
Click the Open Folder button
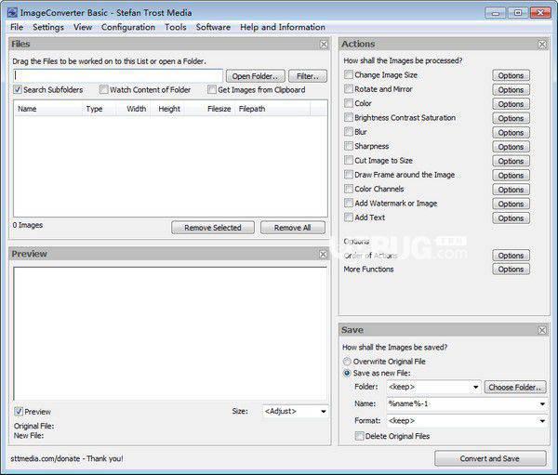coord(255,76)
